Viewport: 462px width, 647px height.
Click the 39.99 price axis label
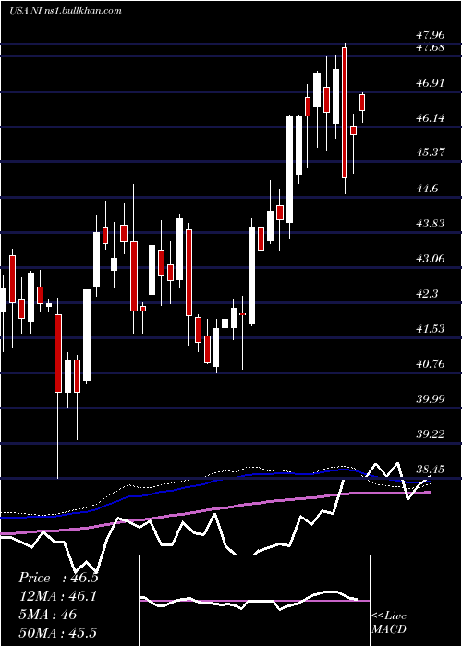click(x=431, y=399)
